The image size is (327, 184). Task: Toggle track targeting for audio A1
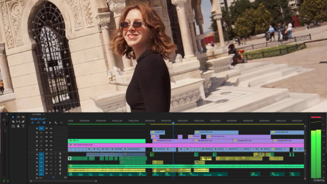[41, 154]
